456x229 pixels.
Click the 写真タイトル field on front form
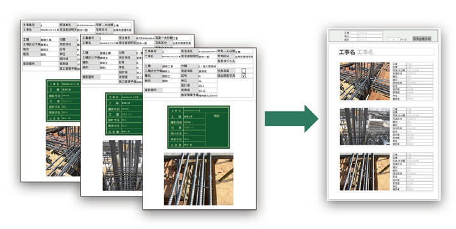[x=244, y=62]
